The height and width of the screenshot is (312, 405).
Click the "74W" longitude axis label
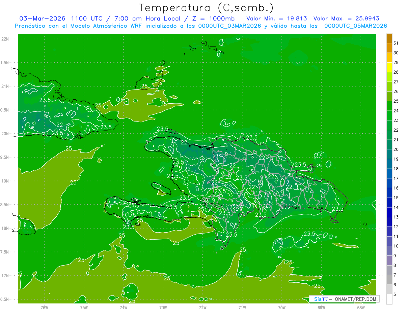point(123,307)
